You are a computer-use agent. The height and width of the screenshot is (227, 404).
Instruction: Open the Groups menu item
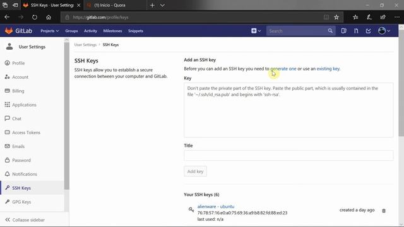[71, 31]
